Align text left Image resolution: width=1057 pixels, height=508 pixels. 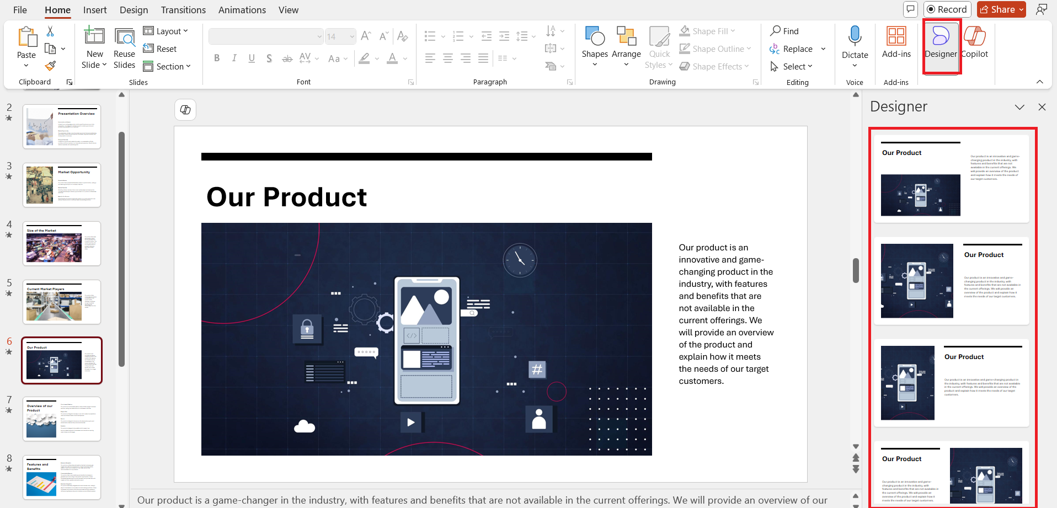coord(430,58)
